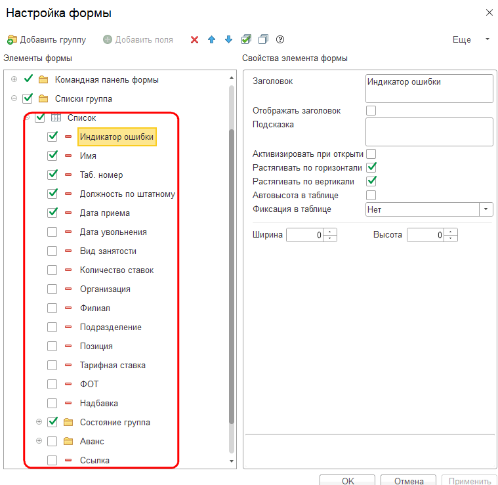
Task: Uncheck the Имя field checkbox
Action: coord(52,156)
